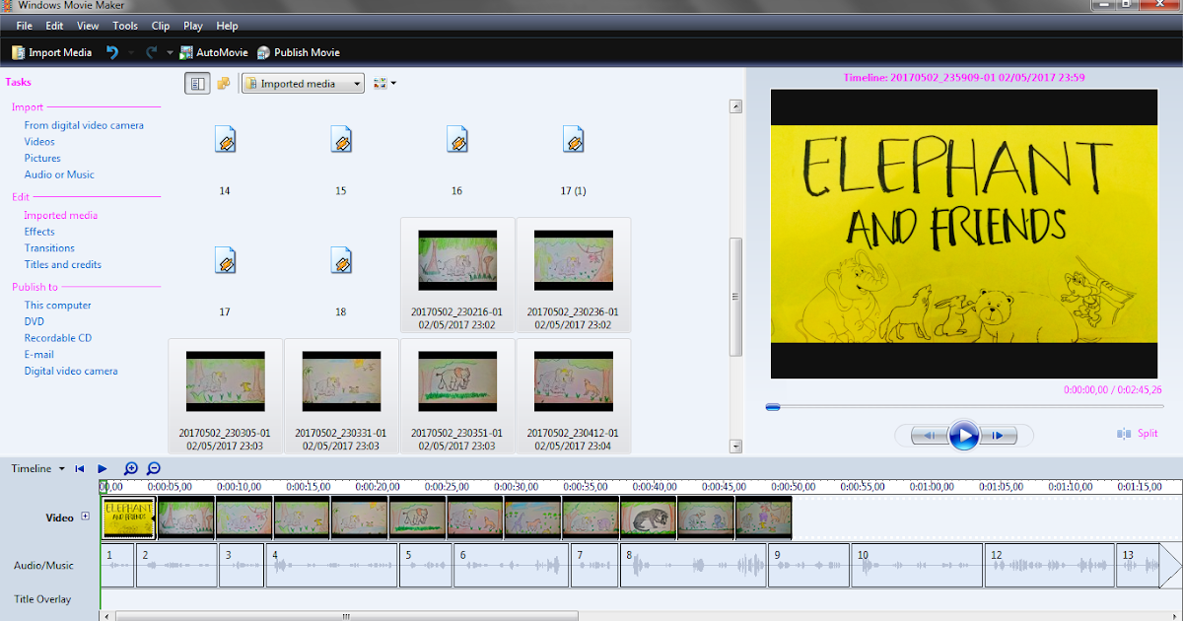Click the Pictures import link
The height and width of the screenshot is (621, 1183).
click(x=42, y=158)
